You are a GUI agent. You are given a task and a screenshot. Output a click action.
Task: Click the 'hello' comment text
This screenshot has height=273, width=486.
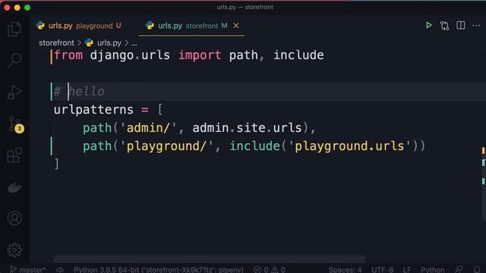(87, 92)
